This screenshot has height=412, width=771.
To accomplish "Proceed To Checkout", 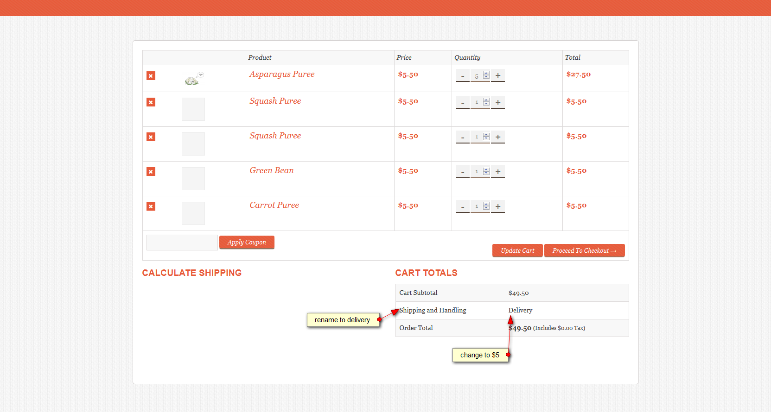I will [x=584, y=250].
